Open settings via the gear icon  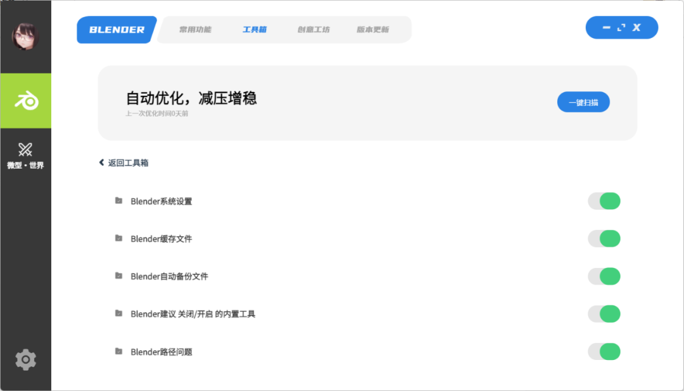click(x=26, y=359)
